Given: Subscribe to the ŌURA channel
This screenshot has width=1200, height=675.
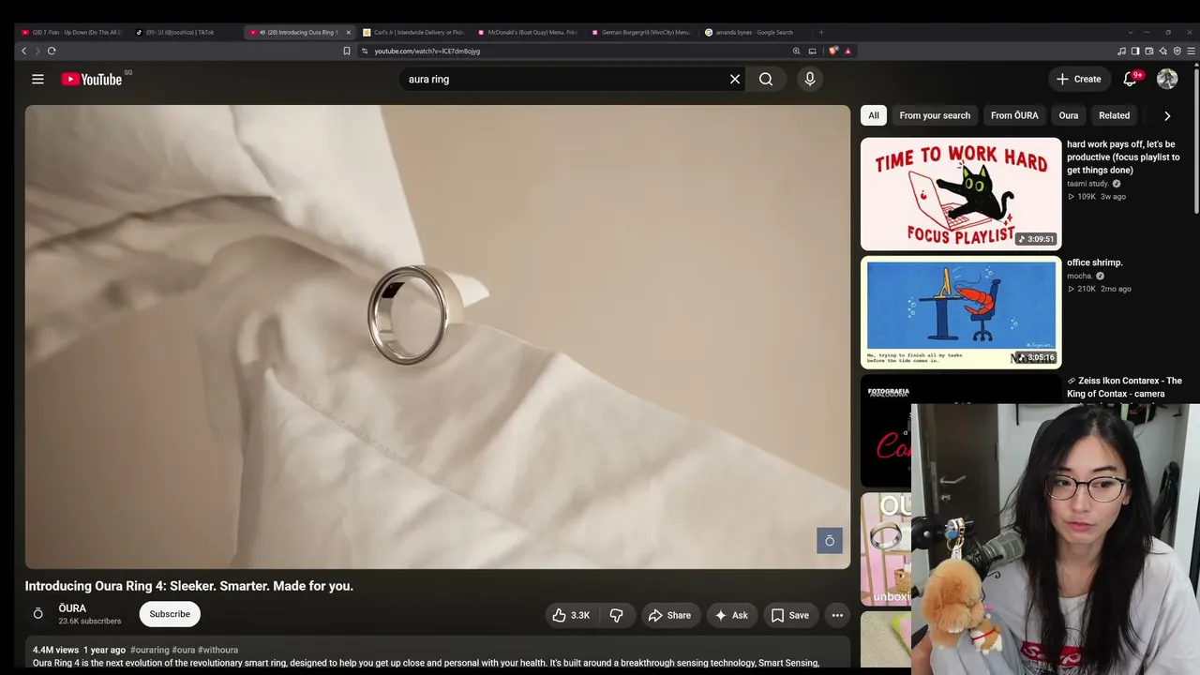Looking at the screenshot, I should (x=170, y=614).
